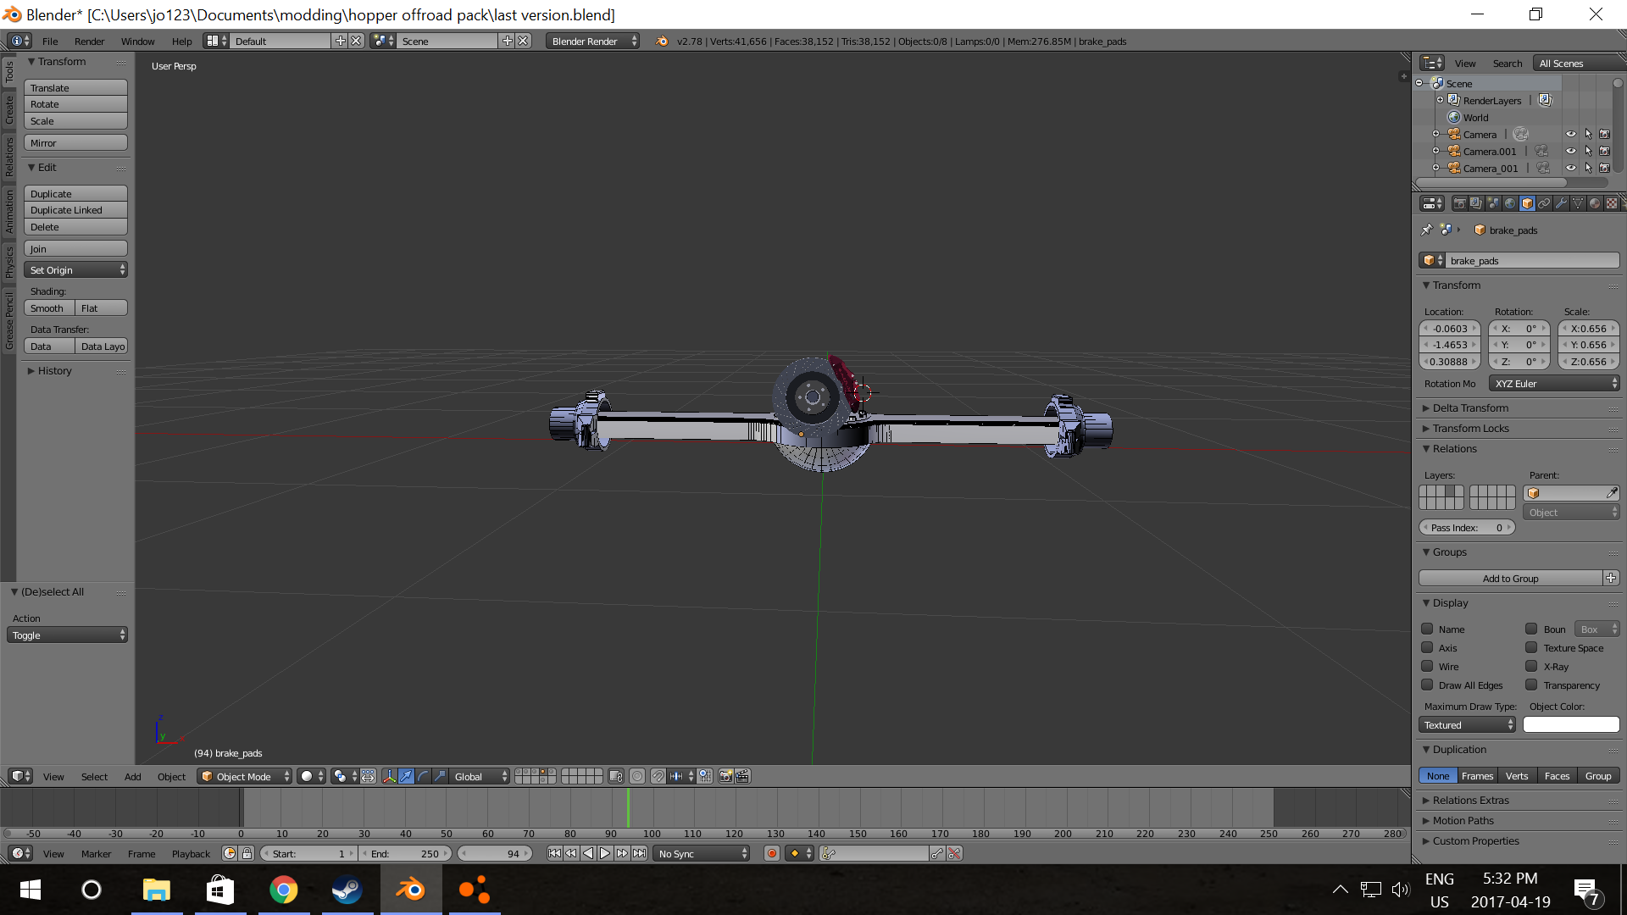Open the Render Layers properties tab
The width and height of the screenshot is (1627, 915).
1476,203
